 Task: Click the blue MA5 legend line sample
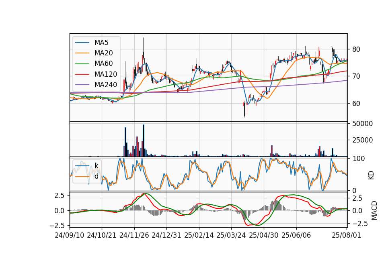click(82, 43)
